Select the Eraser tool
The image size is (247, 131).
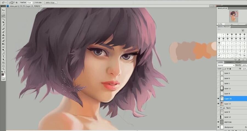4,41
